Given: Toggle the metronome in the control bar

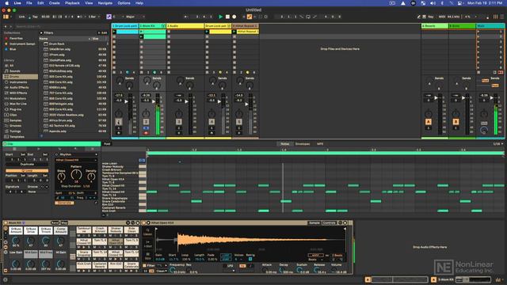Looking at the screenshot, I should coord(80,17).
